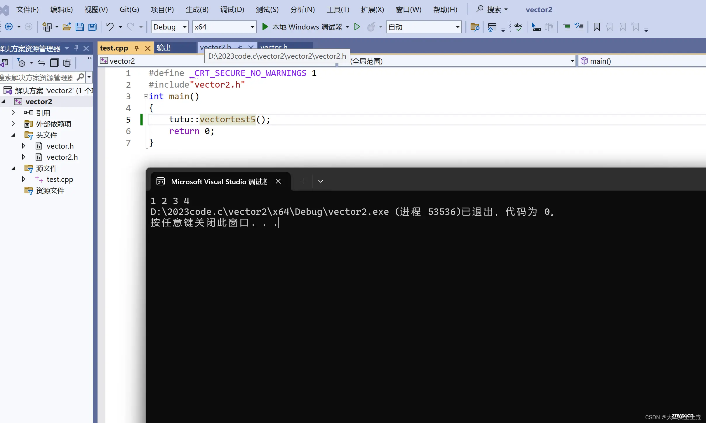
Task: Toggle a bookmark on current line
Action: tap(597, 27)
